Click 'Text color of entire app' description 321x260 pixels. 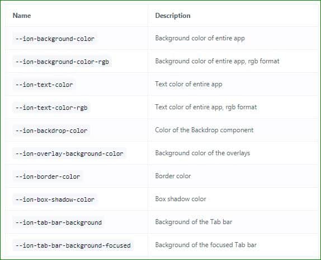[x=188, y=84]
